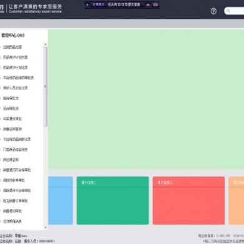The image size is (244, 244).
Task: Open 不合格药品销毁记录 entry
Action: coord(17,139)
